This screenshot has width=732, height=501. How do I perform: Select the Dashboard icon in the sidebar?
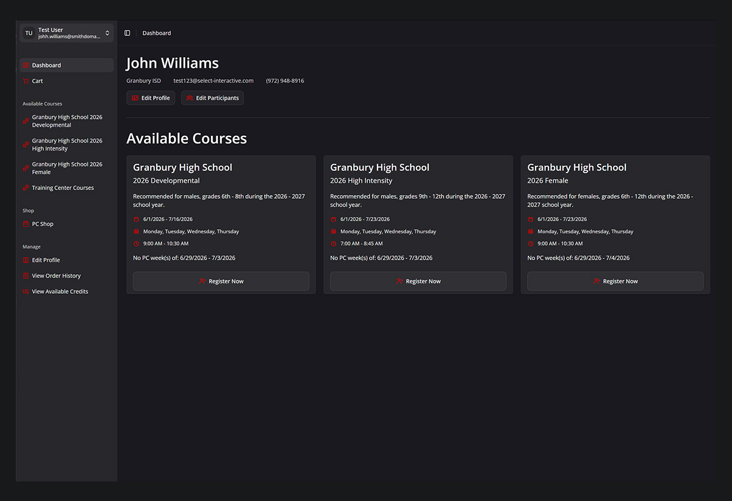click(27, 65)
